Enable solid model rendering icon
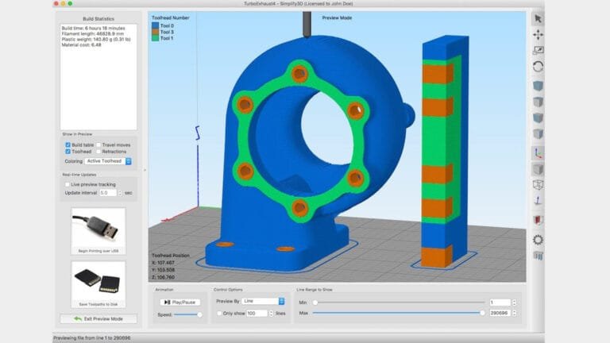610x343 pixels. pyautogui.click(x=538, y=169)
